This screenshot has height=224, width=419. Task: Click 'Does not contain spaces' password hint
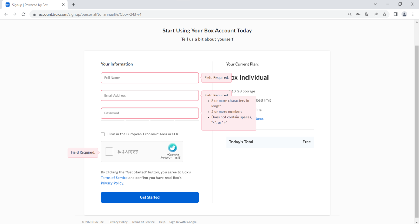[x=231, y=120]
